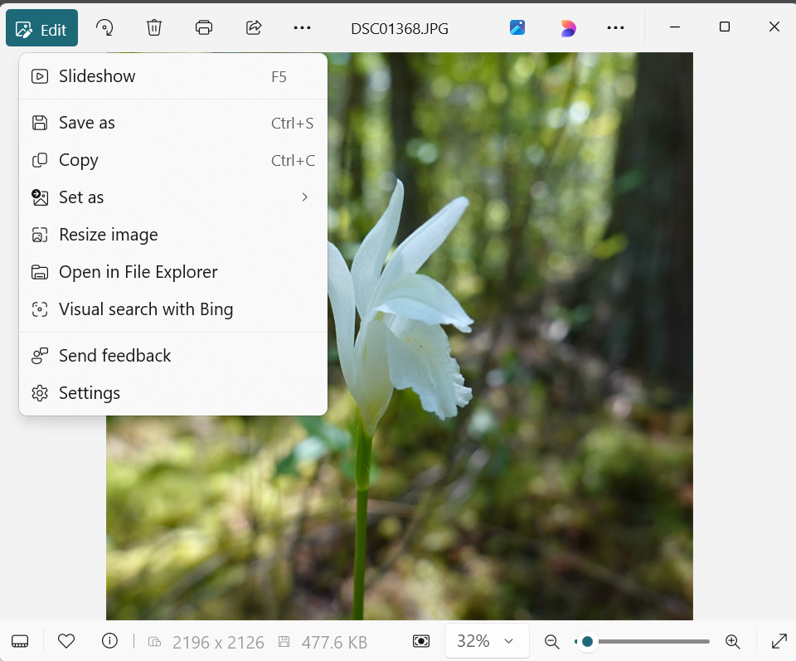
Task: Open the Designer app icon in title bar
Action: pyautogui.click(x=517, y=27)
